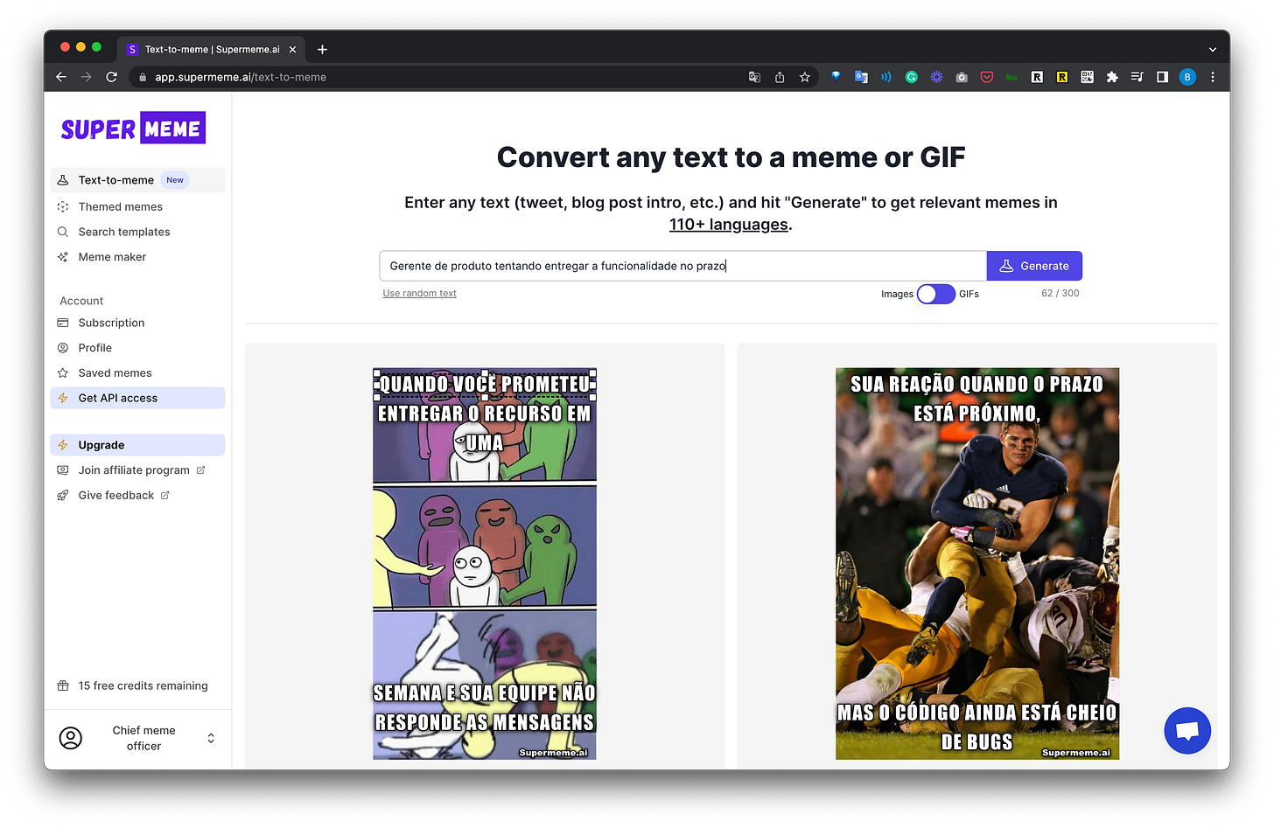1274x828 pixels.
Task: Click the Supermeme logo
Action: (x=132, y=128)
